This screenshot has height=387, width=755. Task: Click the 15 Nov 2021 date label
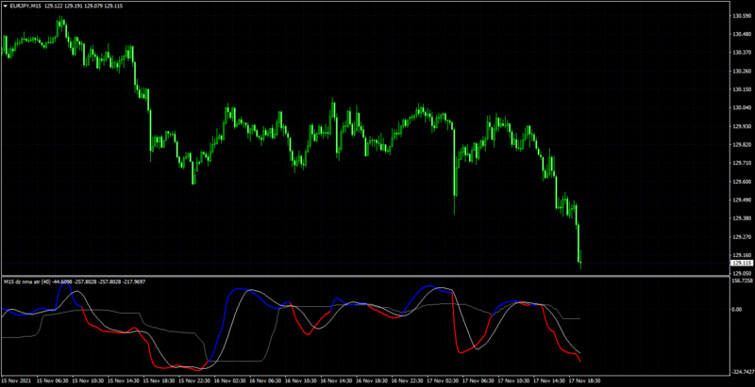point(16,381)
